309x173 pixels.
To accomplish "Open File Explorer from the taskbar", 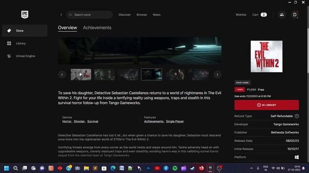I will click(x=86, y=168).
